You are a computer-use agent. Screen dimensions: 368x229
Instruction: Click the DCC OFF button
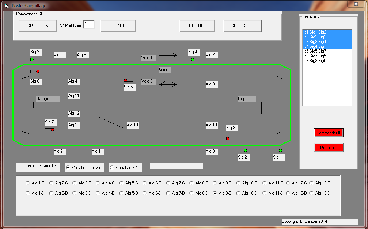[x=197, y=26]
